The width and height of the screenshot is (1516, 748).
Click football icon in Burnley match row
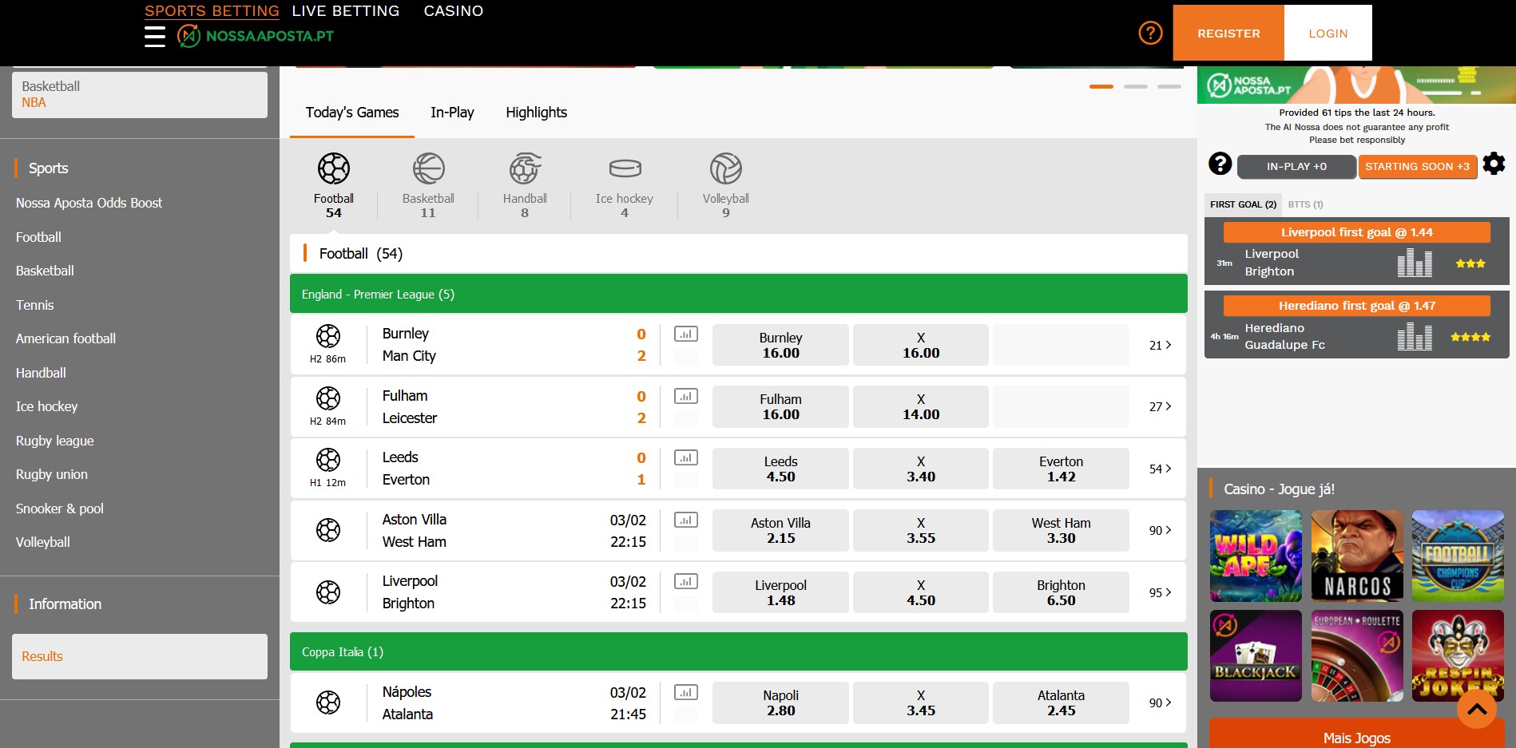(x=328, y=336)
